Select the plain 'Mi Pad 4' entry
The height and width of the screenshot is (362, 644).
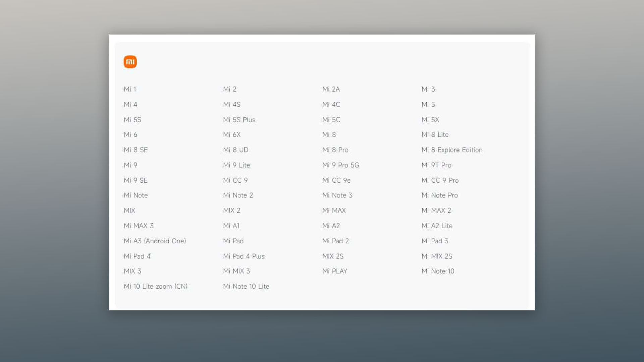pos(137,256)
